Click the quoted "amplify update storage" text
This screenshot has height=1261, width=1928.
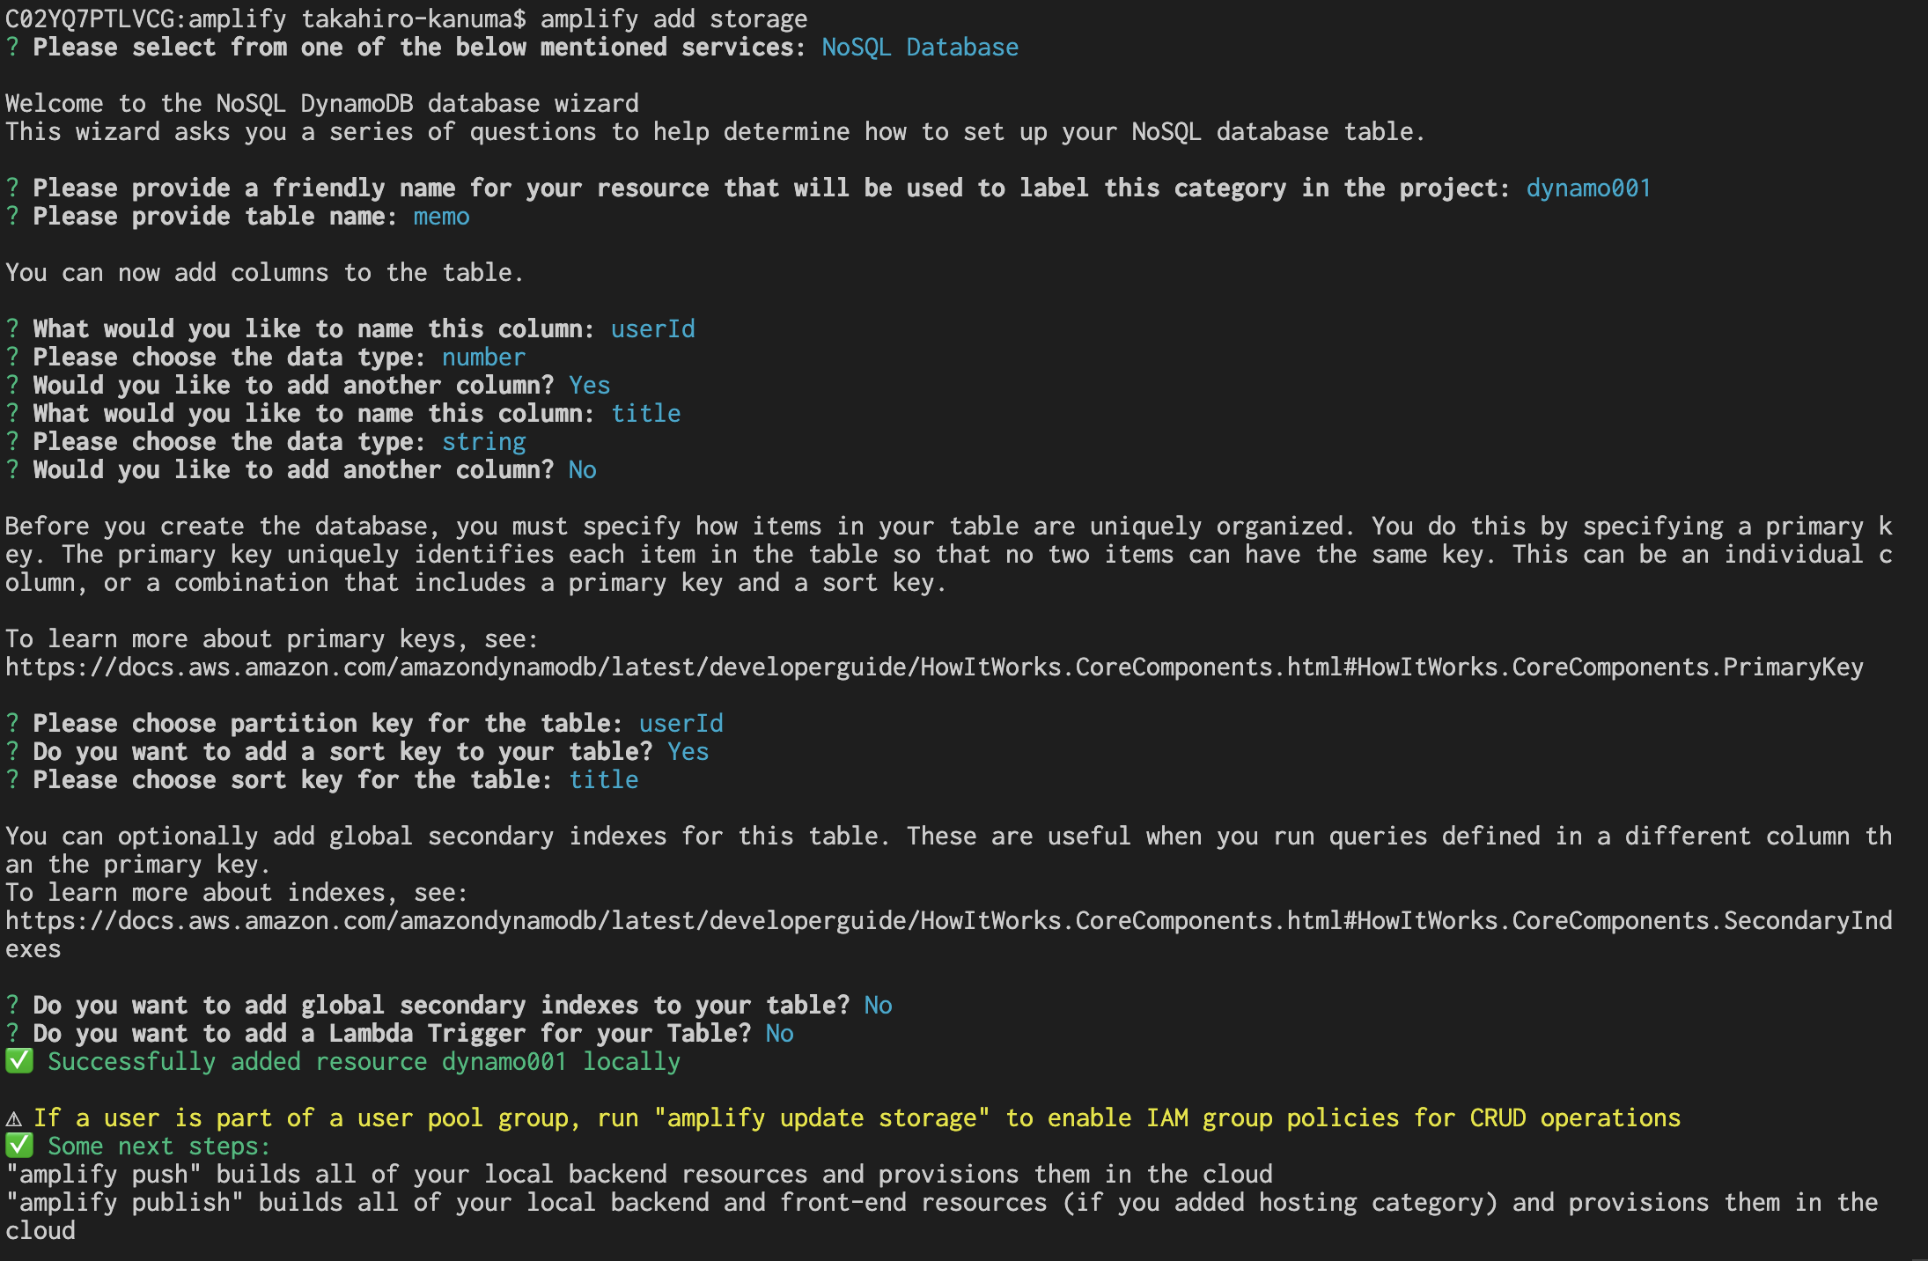coord(821,1117)
